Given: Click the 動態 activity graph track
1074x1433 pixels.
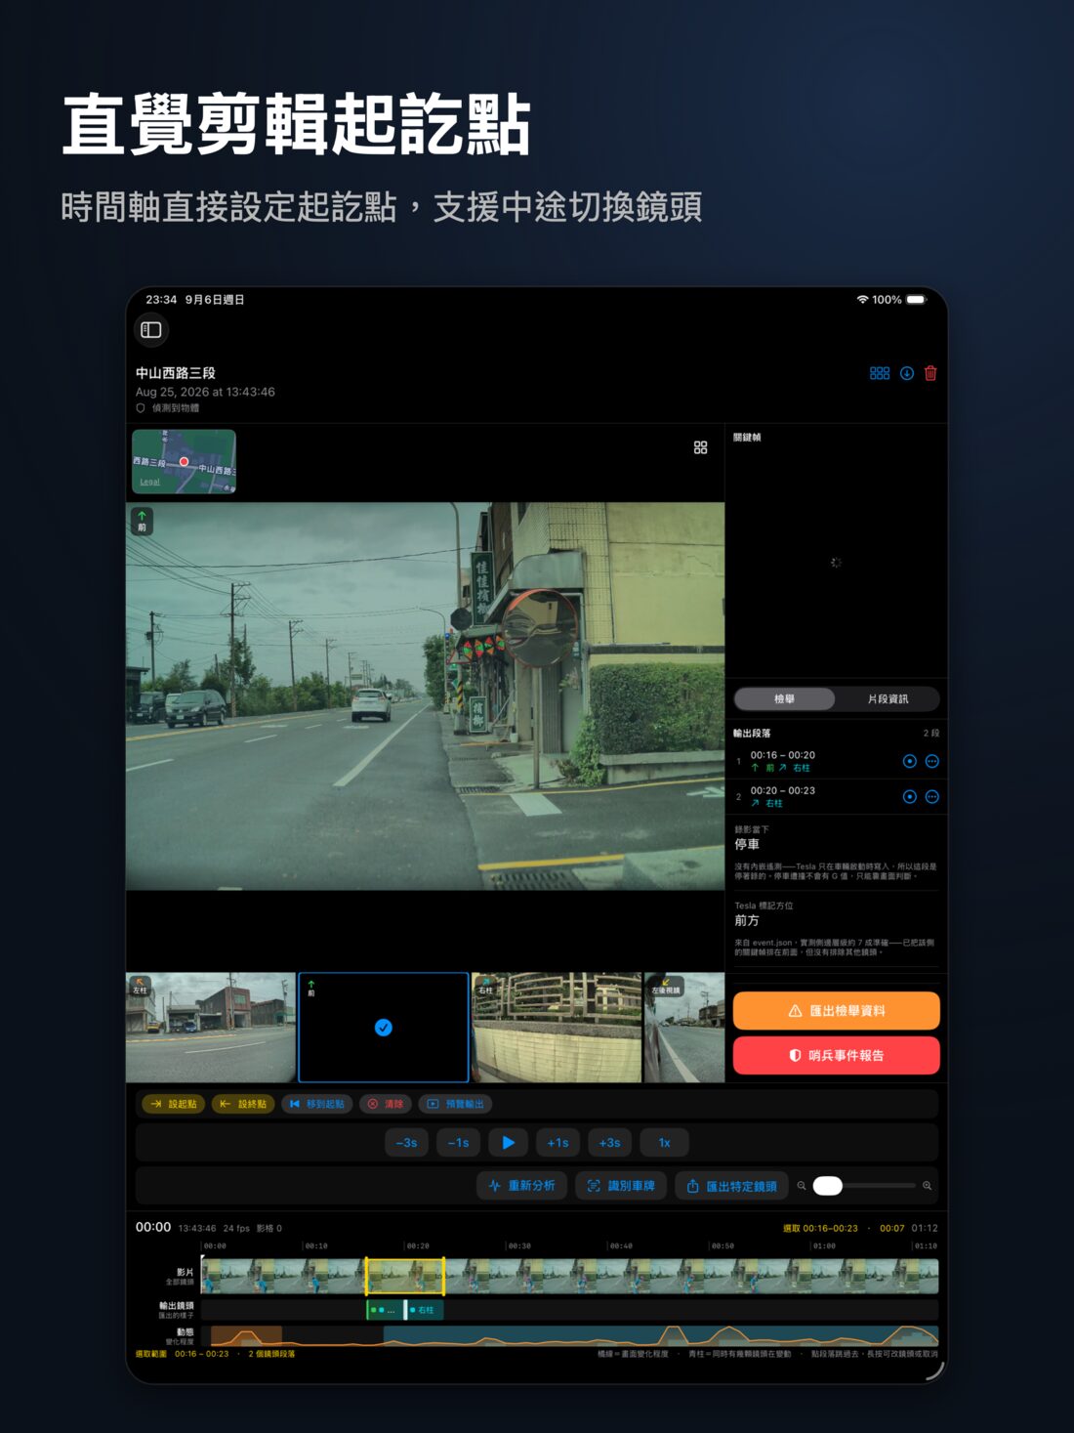Looking at the screenshot, I should (x=569, y=1335).
